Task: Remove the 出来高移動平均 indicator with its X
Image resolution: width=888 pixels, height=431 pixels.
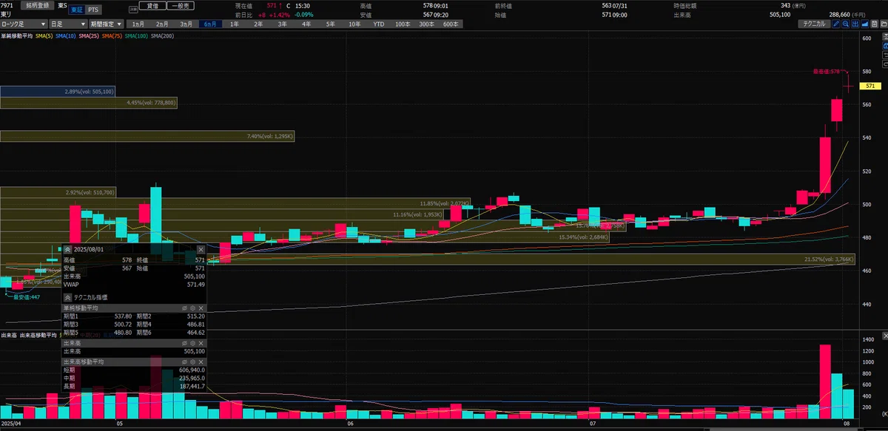Action: (201, 362)
